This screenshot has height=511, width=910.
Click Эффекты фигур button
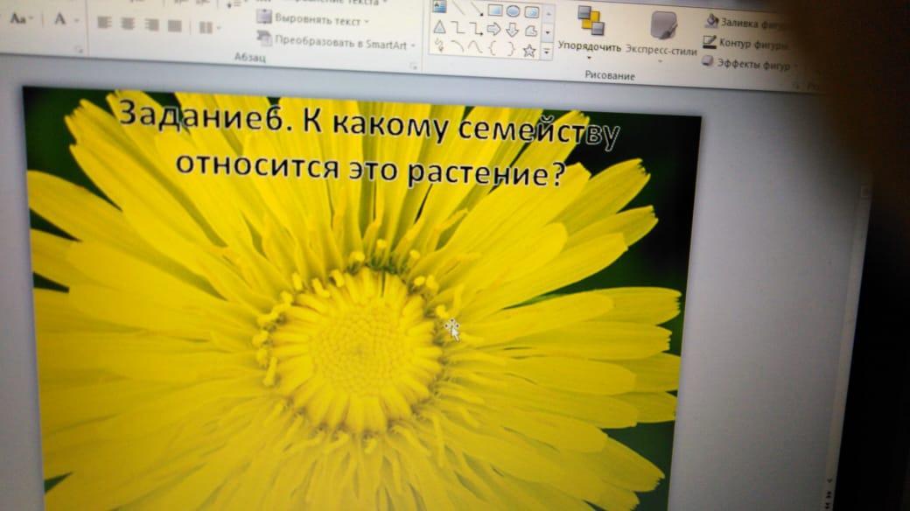[x=746, y=65]
